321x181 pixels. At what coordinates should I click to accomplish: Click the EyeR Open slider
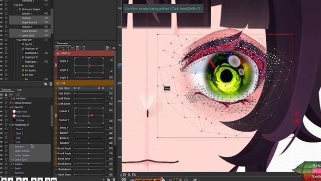click(89, 99)
